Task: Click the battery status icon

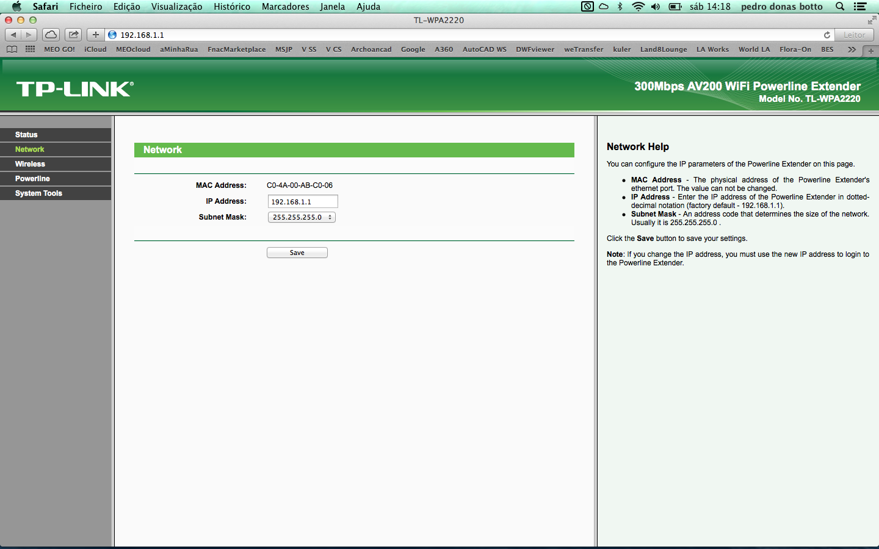Action: pos(675,7)
